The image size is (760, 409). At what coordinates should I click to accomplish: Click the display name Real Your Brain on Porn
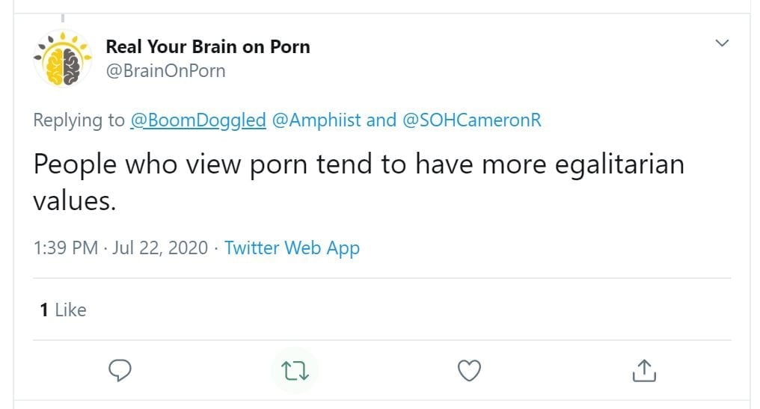208,46
